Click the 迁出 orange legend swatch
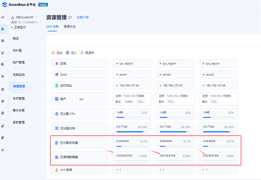The width and height of the screenshot is (261, 180). (x=53, y=53)
